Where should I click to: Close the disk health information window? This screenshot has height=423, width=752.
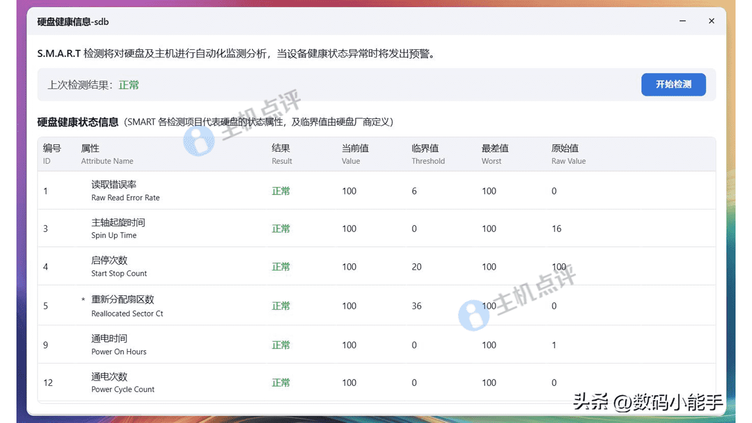(711, 21)
